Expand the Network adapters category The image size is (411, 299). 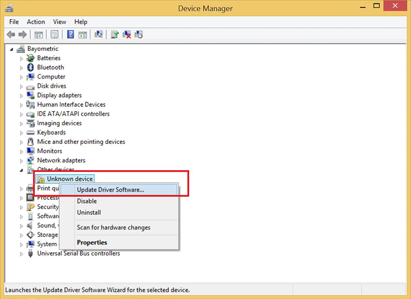point(21,160)
